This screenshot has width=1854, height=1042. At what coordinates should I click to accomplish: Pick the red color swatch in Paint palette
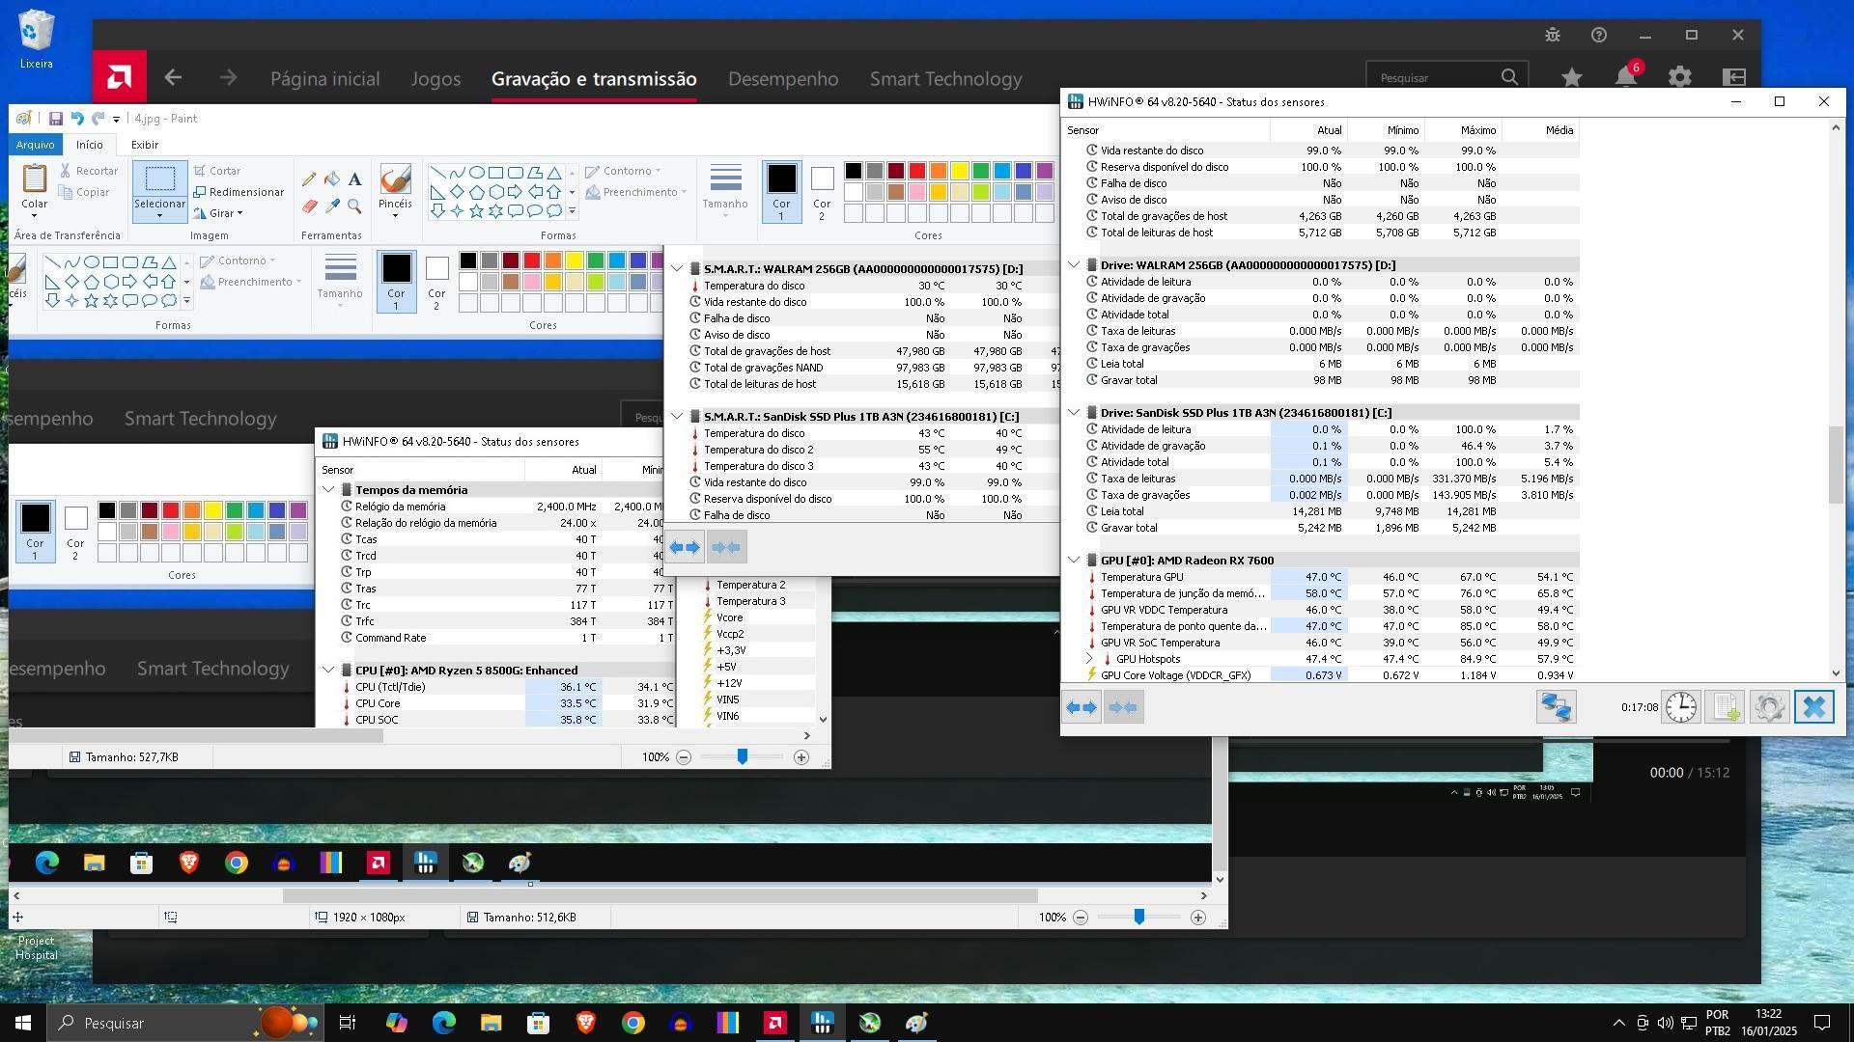point(916,171)
